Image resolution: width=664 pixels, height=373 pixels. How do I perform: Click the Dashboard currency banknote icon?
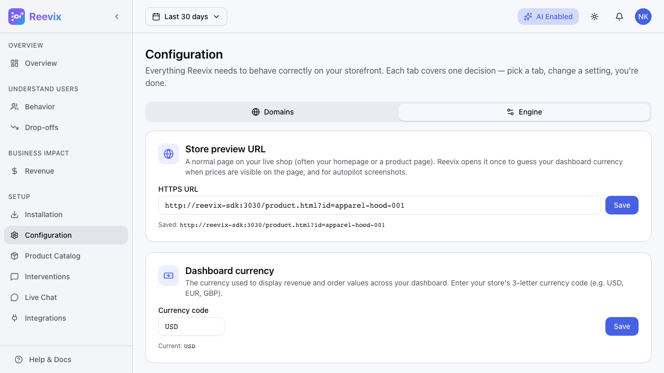pyautogui.click(x=169, y=276)
